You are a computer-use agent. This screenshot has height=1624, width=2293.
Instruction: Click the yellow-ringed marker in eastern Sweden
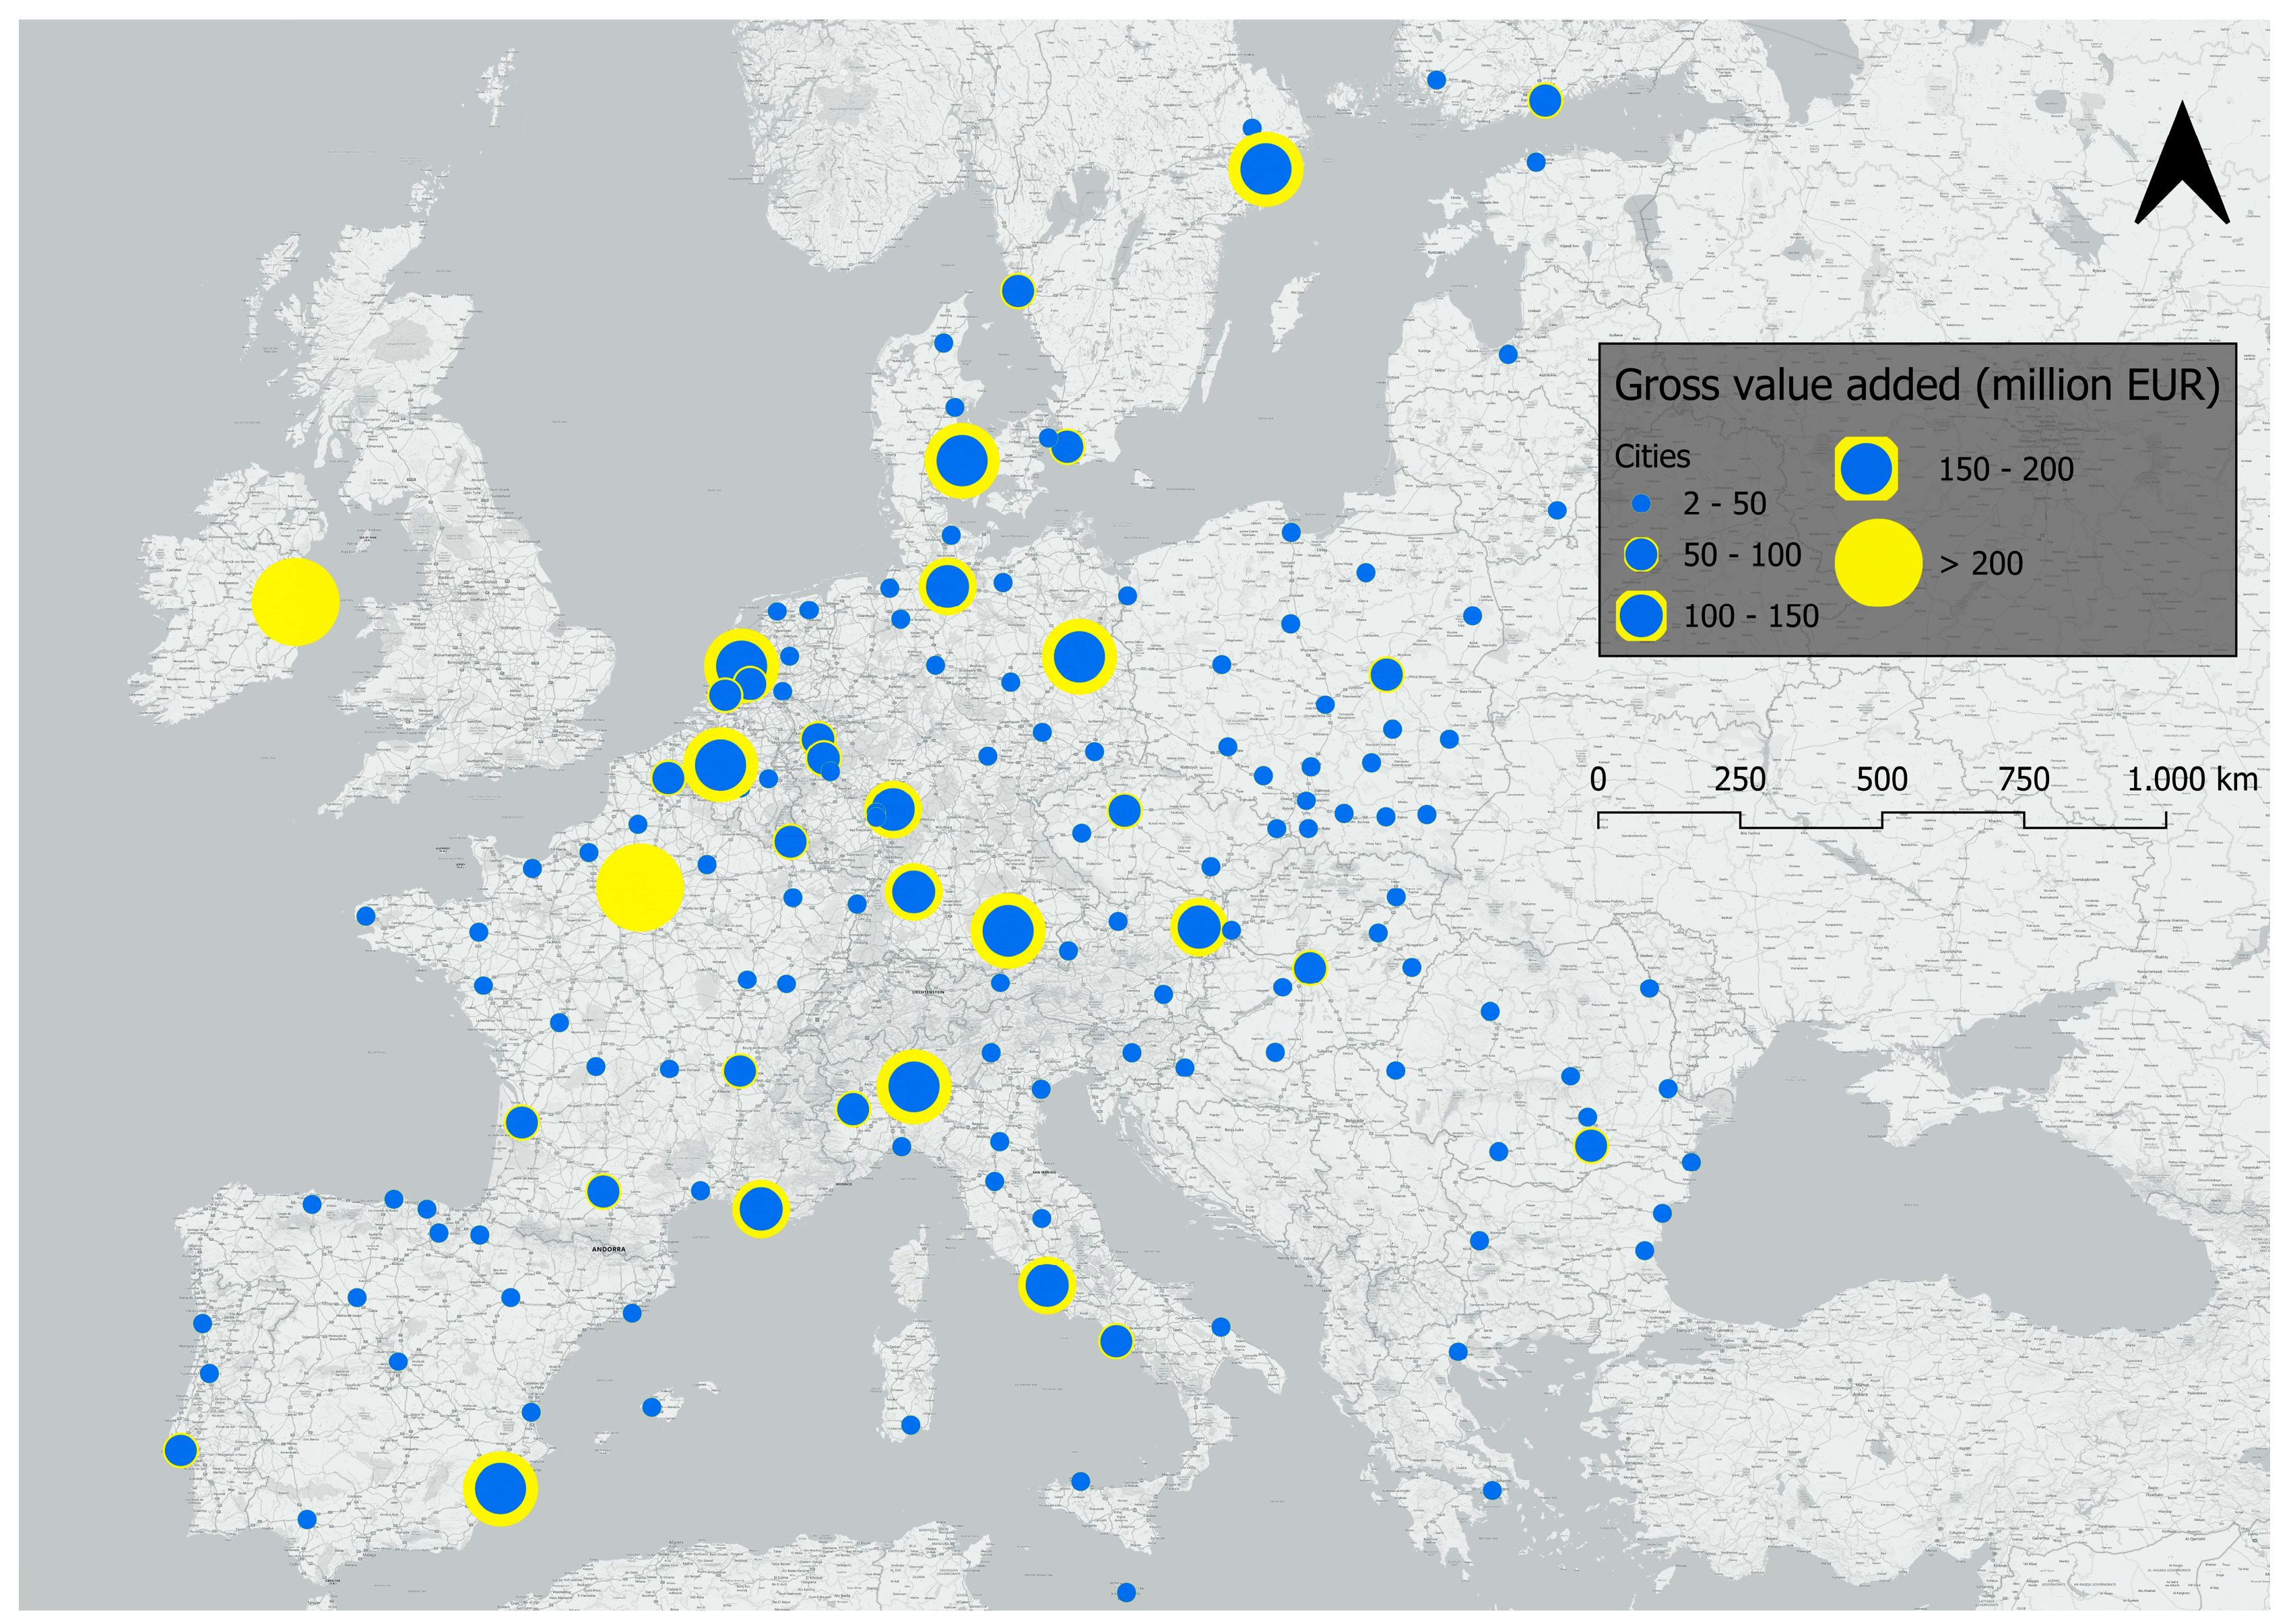click(x=1266, y=170)
